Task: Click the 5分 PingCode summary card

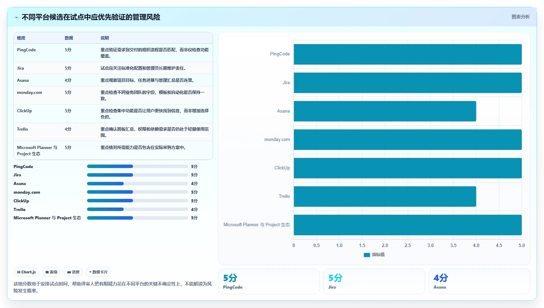Action: [x=269, y=281]
